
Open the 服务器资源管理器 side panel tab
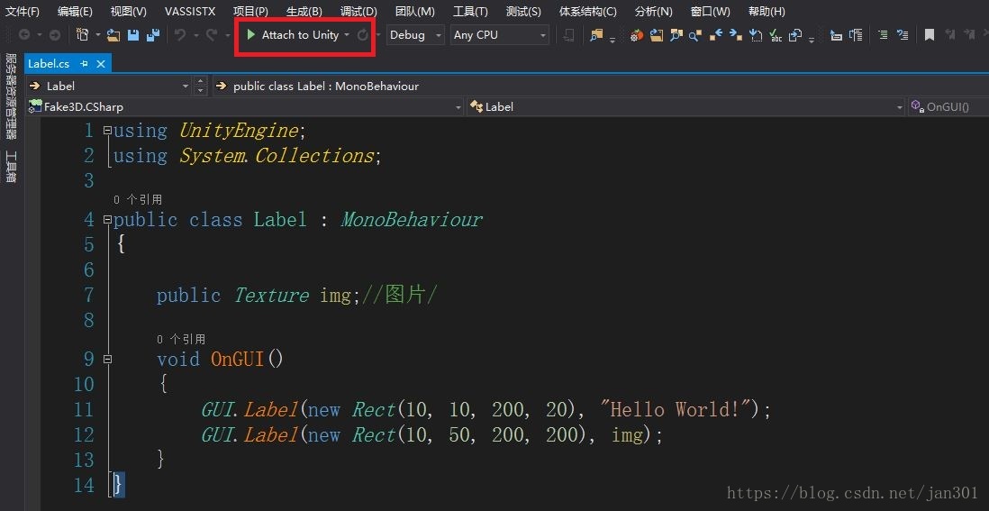click(x=11, y=96)
